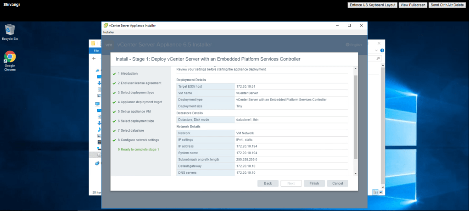Image resolution: width=469 pixels, height=211 pixels.
Task: Click the Explorer search magnifier icon
Action: [x=378, y=59]
